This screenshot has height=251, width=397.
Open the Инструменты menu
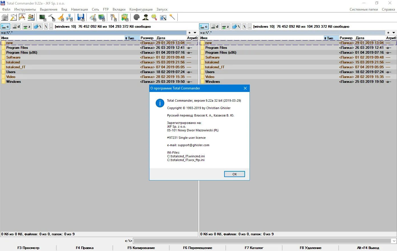tap(25, 9)
